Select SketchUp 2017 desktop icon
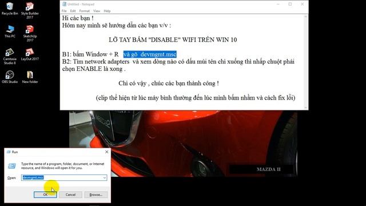Viewport: 366px width, 206px height. click(x=30, y=33)
